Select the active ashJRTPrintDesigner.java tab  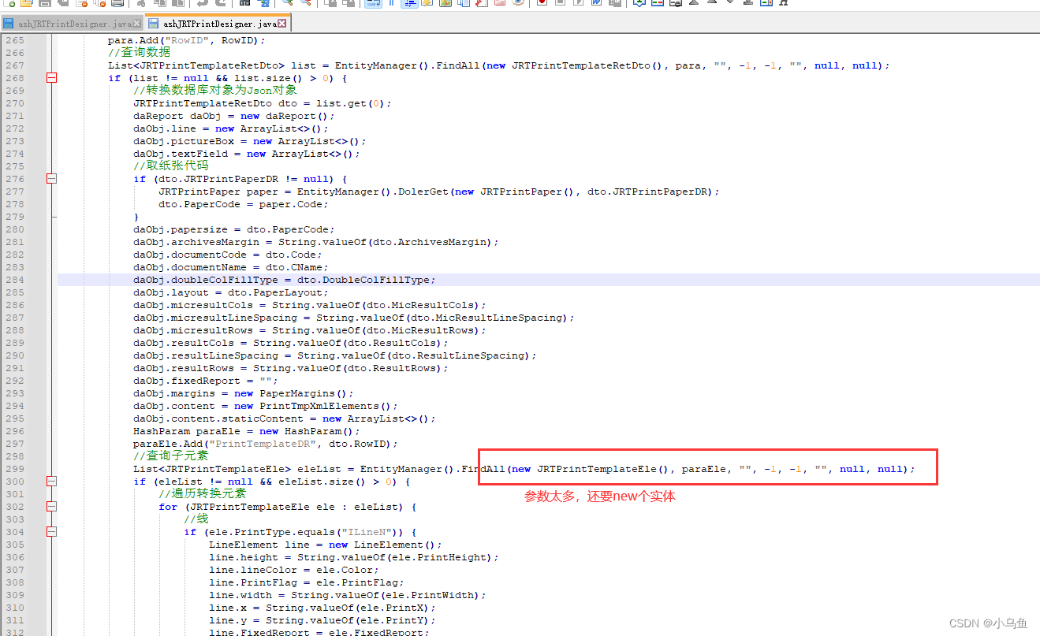(x=217, y=24)
